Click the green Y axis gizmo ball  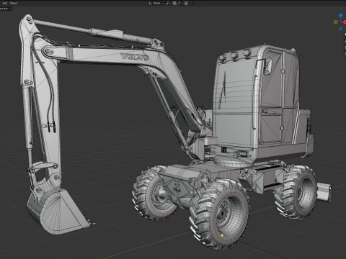click(x=336, y=22)
